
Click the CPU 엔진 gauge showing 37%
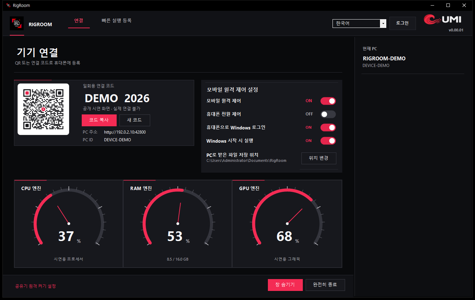click(x=68, y=224)
